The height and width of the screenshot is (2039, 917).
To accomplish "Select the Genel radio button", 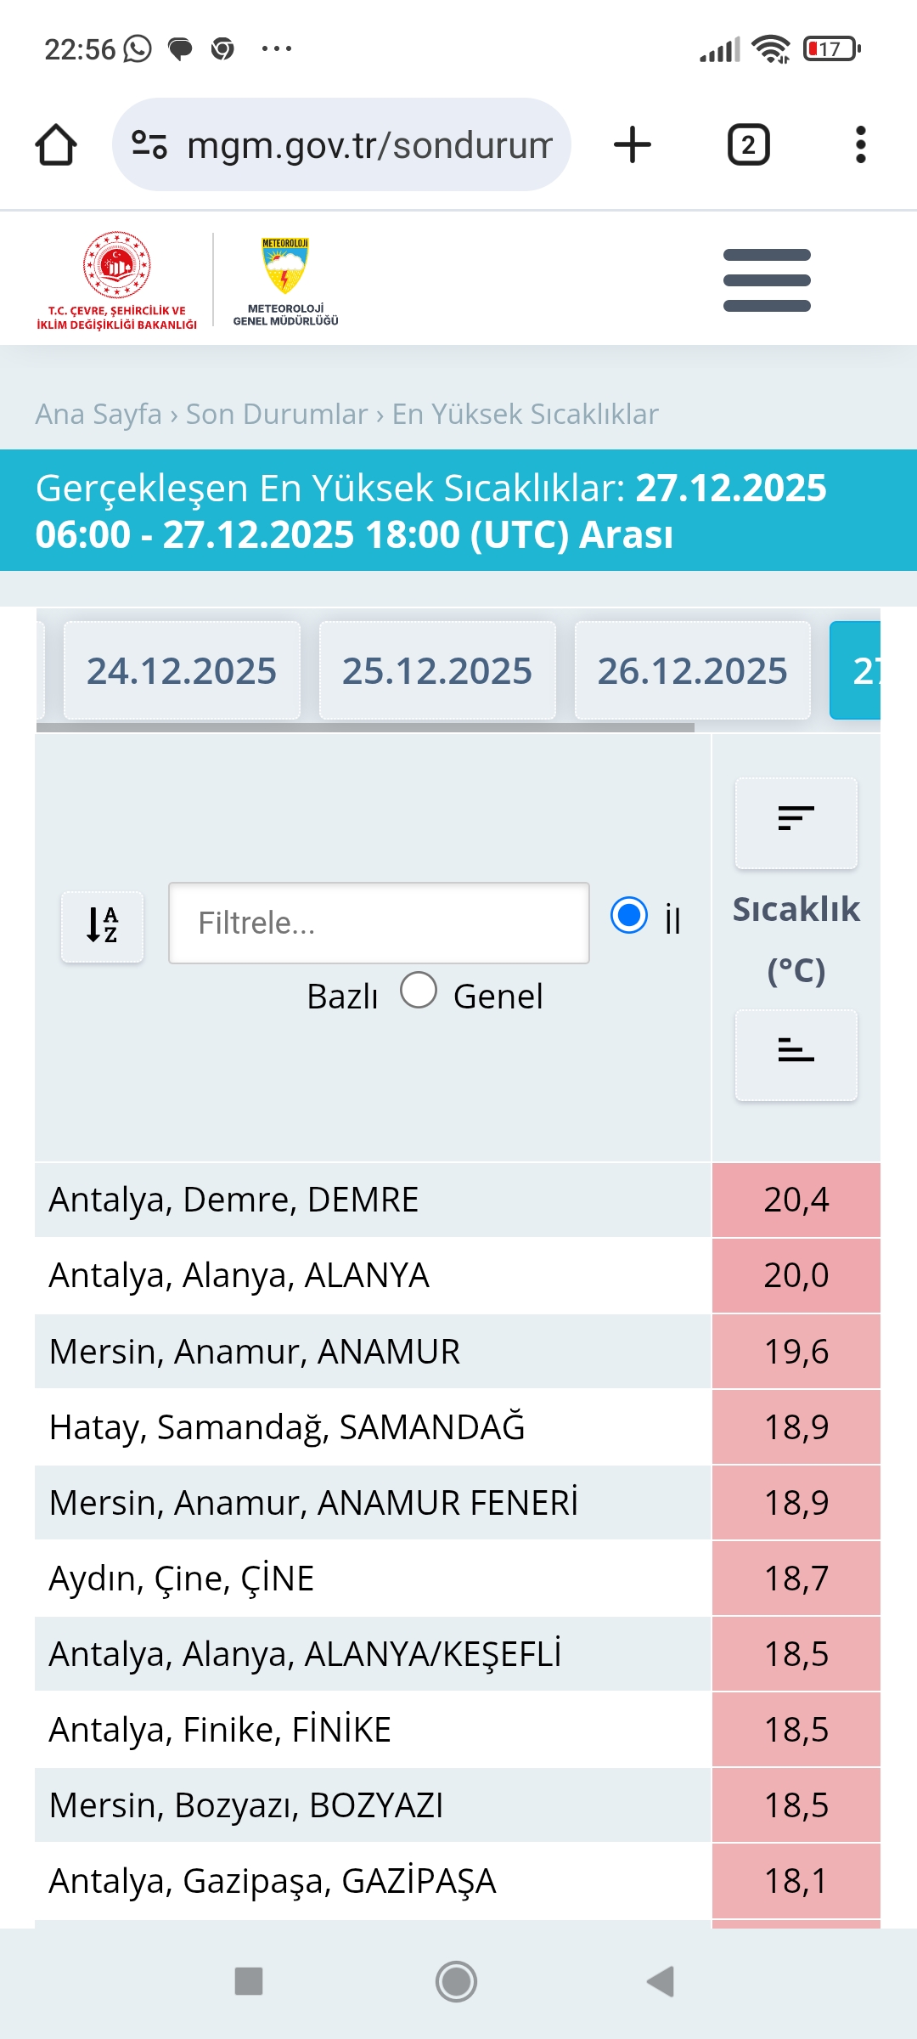I will click(419, 990).
